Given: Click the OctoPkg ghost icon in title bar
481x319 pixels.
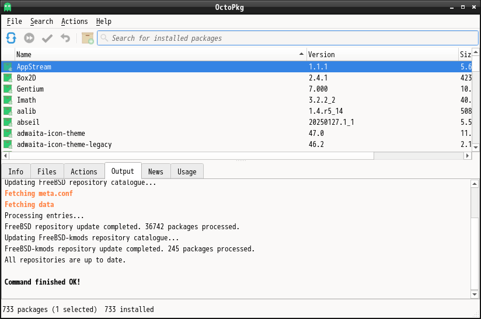Looking at the screenshot, I should pyautogui.click(x=7, y=6).
